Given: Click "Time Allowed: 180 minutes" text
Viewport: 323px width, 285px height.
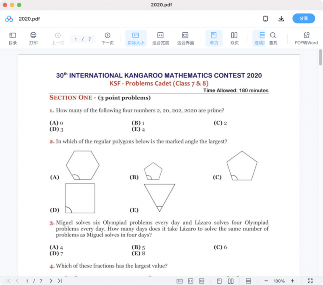Looking at the screenshot, I should pos(236,90).
